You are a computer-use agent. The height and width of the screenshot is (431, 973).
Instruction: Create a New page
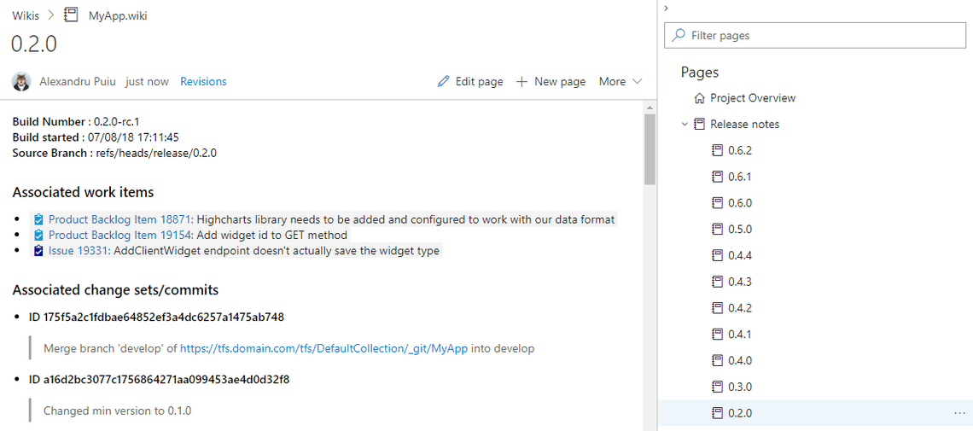click(551, 81)
